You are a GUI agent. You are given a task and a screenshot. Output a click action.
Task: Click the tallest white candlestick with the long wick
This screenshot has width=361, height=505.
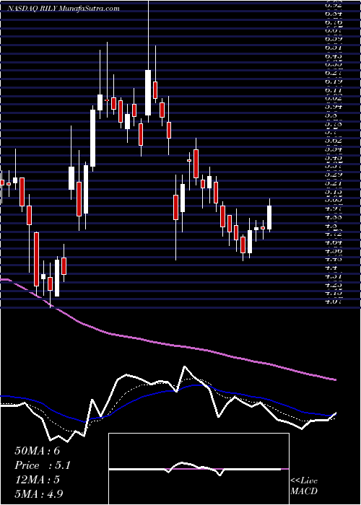[148, 92]
